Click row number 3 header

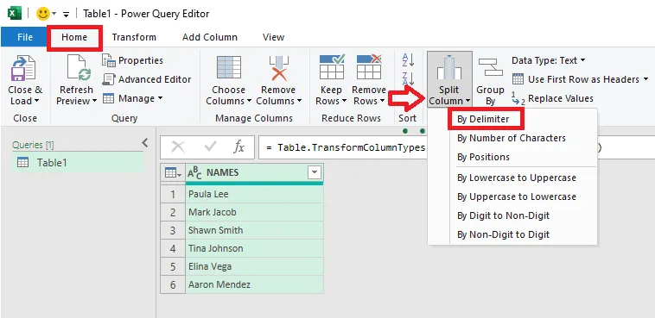tap(173, 230)
